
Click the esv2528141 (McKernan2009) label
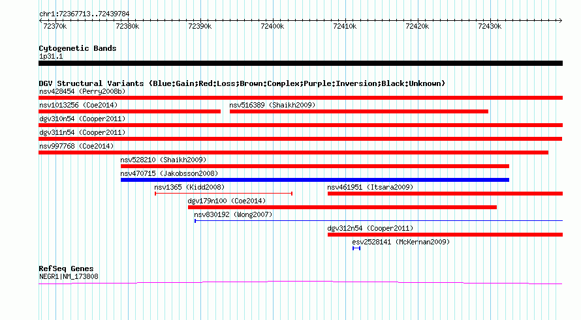(x=401, y=242)
